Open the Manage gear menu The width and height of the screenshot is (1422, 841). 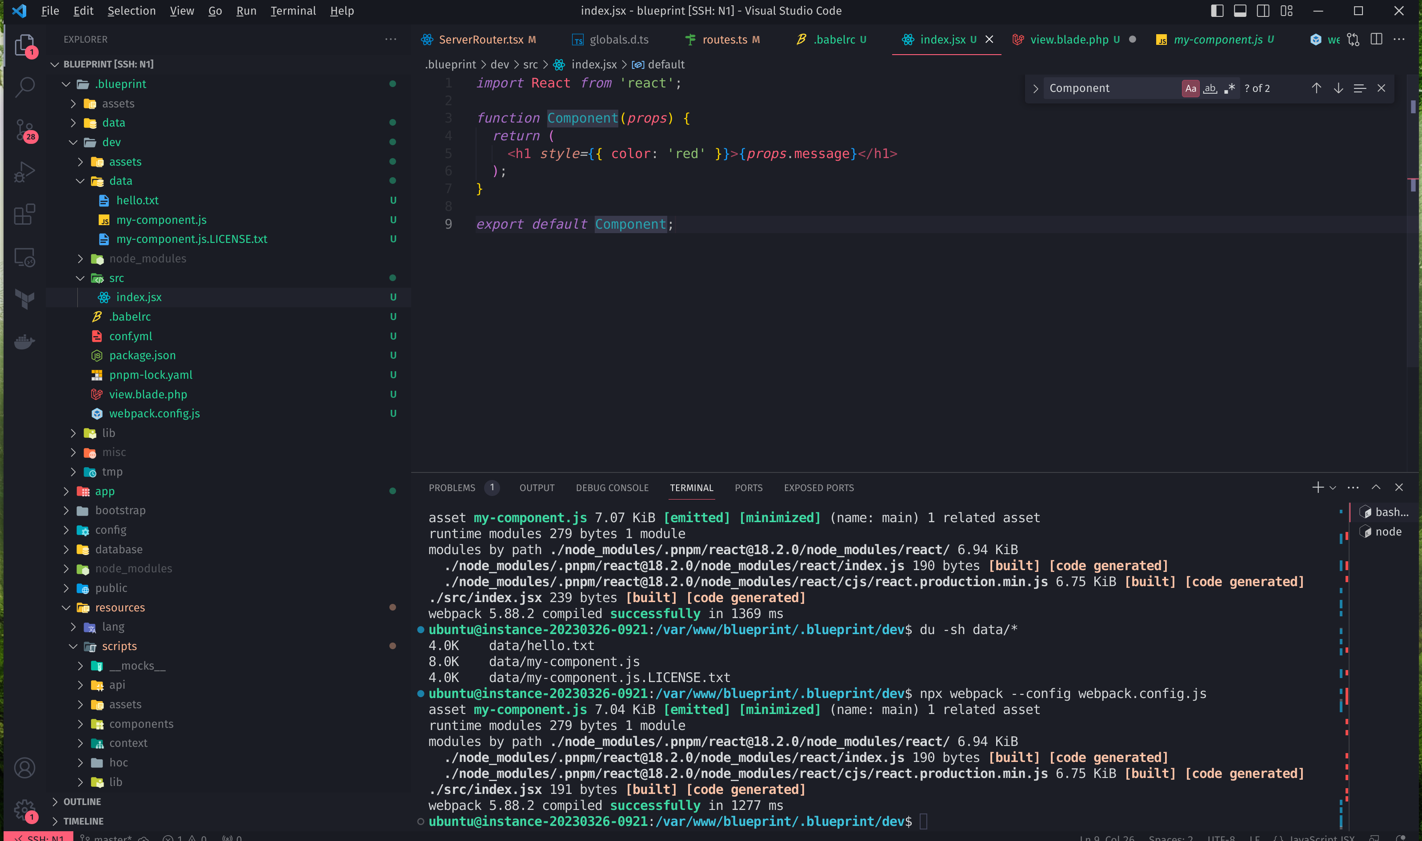pos(24,810)
